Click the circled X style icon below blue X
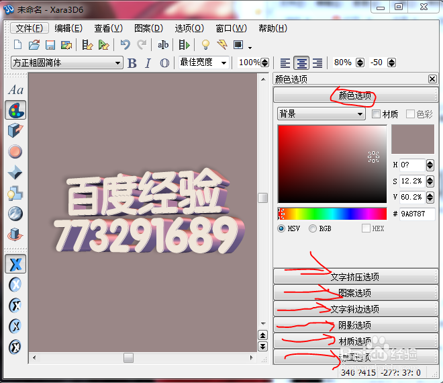This screenshot has width=443, height=383. (15, 285)
